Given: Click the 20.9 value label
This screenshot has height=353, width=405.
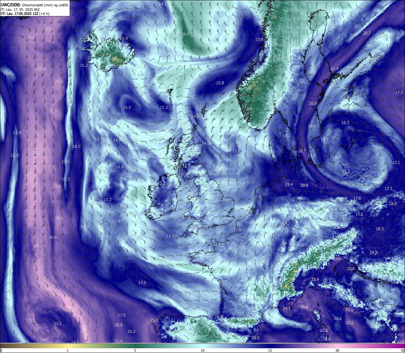Looking at the screenshot, I should pos(118,325).
